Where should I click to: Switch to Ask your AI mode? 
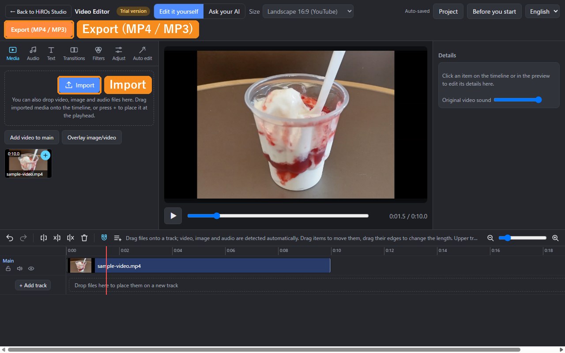click(224, 11)
